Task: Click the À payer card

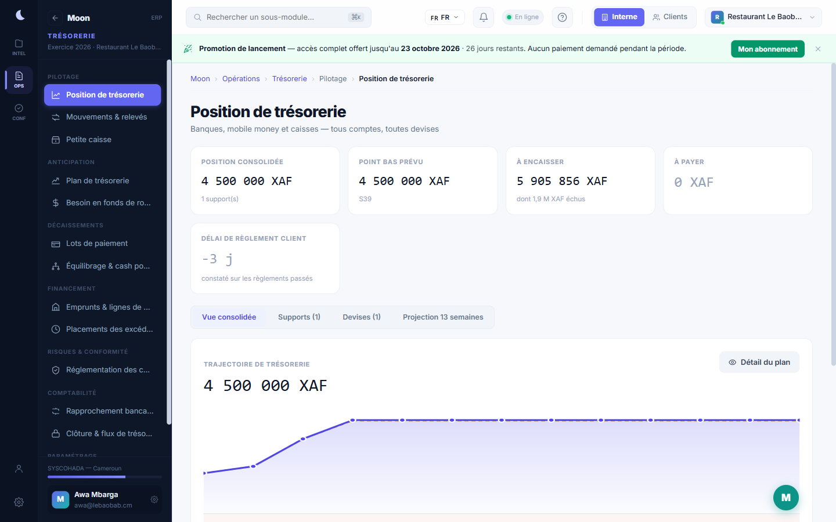Action: (x=738, y=180)
